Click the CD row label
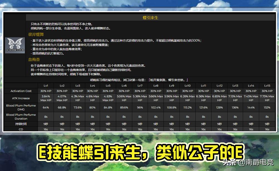279x171 pixels. tap(21, 129)
